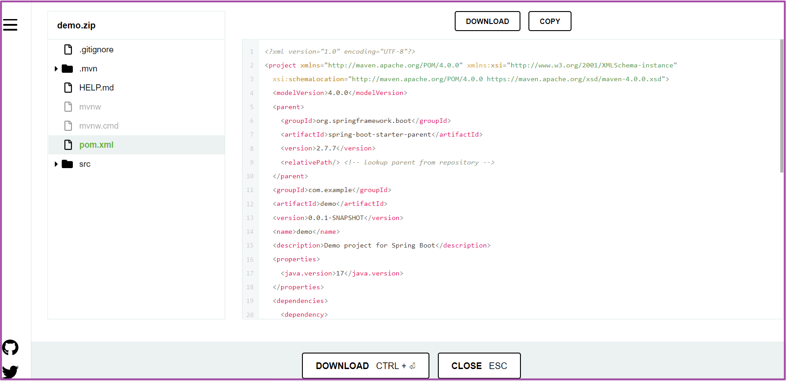
Task: Click the java.version 17 line
Action: pos(342,273)
